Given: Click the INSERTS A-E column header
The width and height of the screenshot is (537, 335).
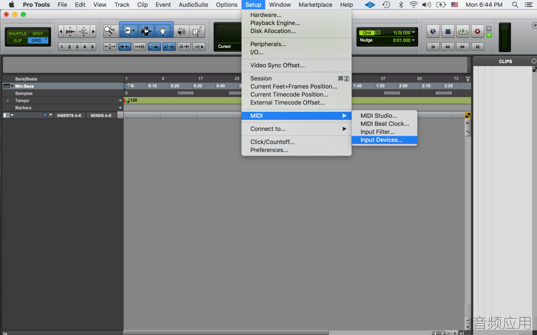Looking at the screenshot, I should point(69,116).
